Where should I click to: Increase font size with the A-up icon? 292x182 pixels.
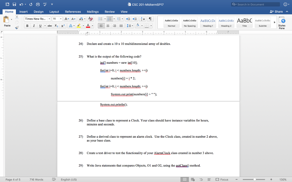coord(66,19)
